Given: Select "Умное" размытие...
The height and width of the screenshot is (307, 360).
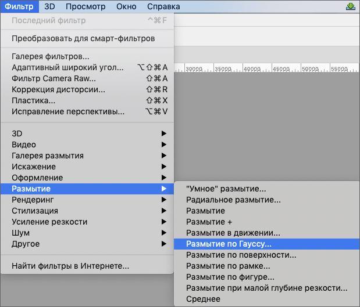Looking at the screenshot, I should click(267, 189).
